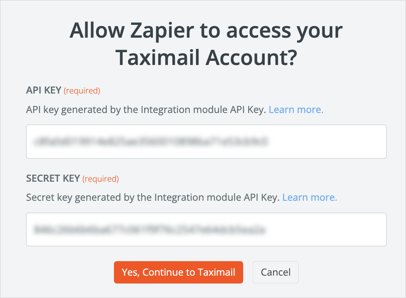Click the heading's Taximail Account? line
The image size is (406, 298).
pos(206,57)
